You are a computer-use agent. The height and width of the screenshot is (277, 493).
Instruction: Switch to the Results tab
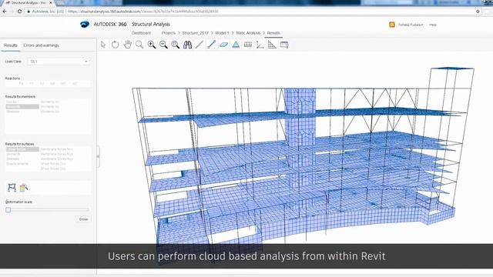coord(10,45)
